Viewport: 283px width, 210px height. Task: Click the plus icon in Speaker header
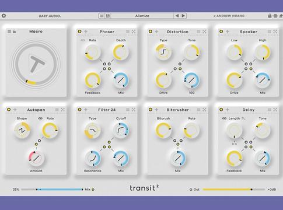coord(228,32)
